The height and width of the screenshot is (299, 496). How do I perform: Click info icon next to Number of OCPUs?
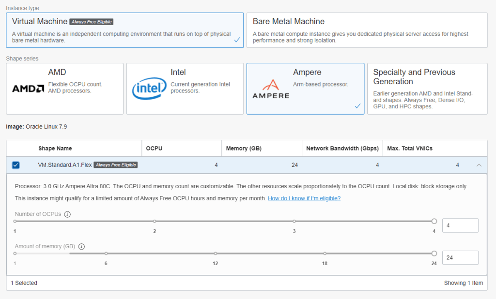67,214
